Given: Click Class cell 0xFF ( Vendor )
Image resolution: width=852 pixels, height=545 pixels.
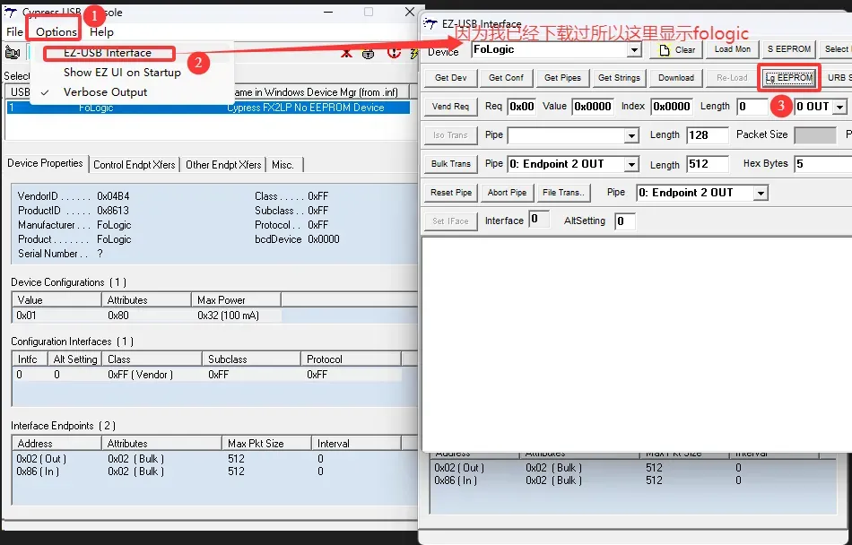Looking at the screenshot, I should click(140, 375).
